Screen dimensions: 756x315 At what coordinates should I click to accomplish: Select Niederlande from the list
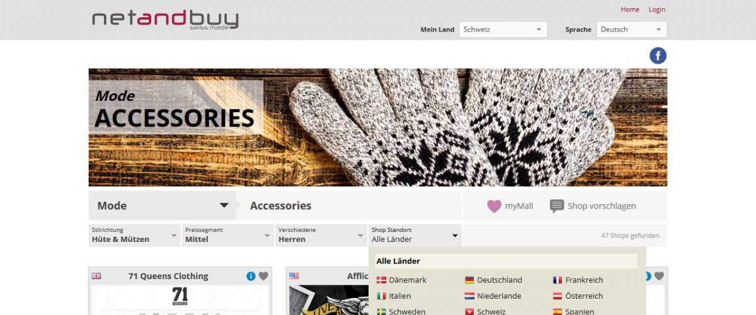click(x=493, y=295)
